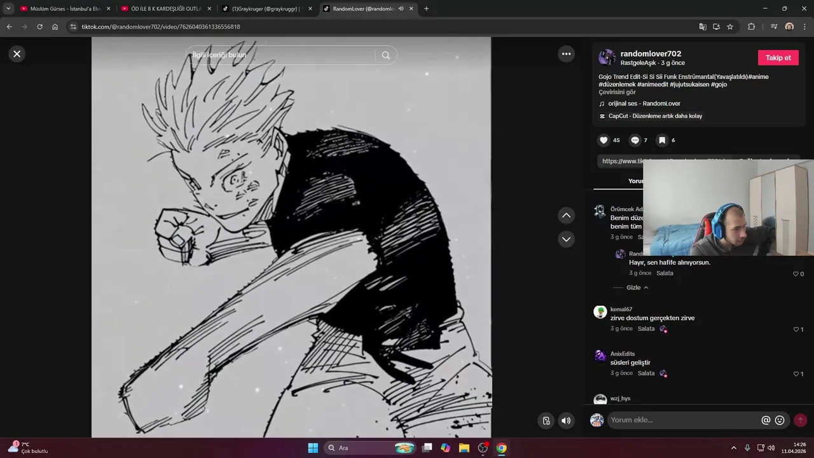Open comments via speech bubble icon

pos(635,140)
